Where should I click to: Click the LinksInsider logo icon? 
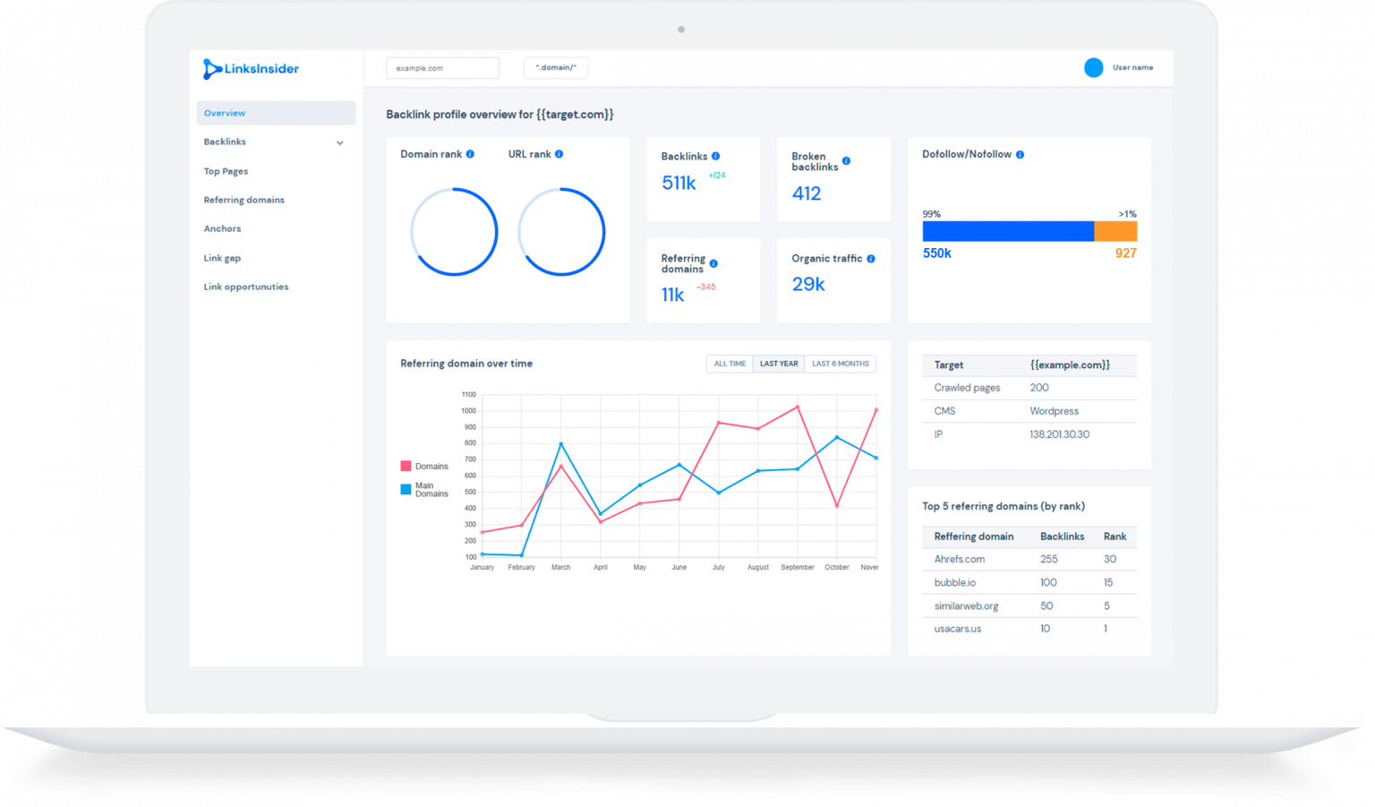point(211,69)
